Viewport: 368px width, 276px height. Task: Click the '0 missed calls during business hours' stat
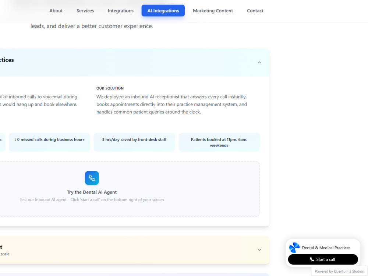tap(50, 142)
